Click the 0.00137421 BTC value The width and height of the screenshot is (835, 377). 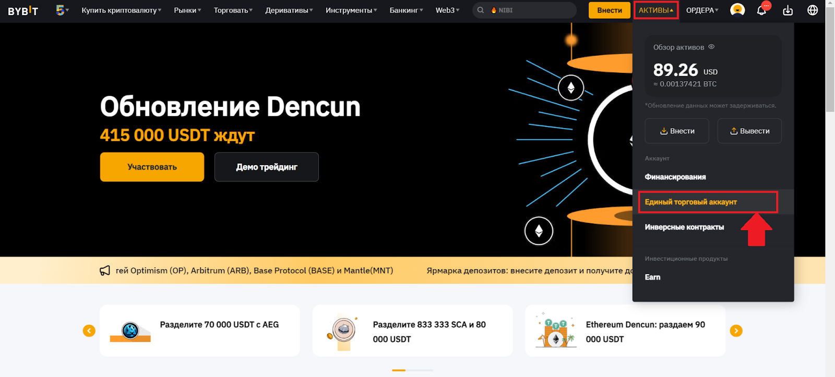pos(685,84)
